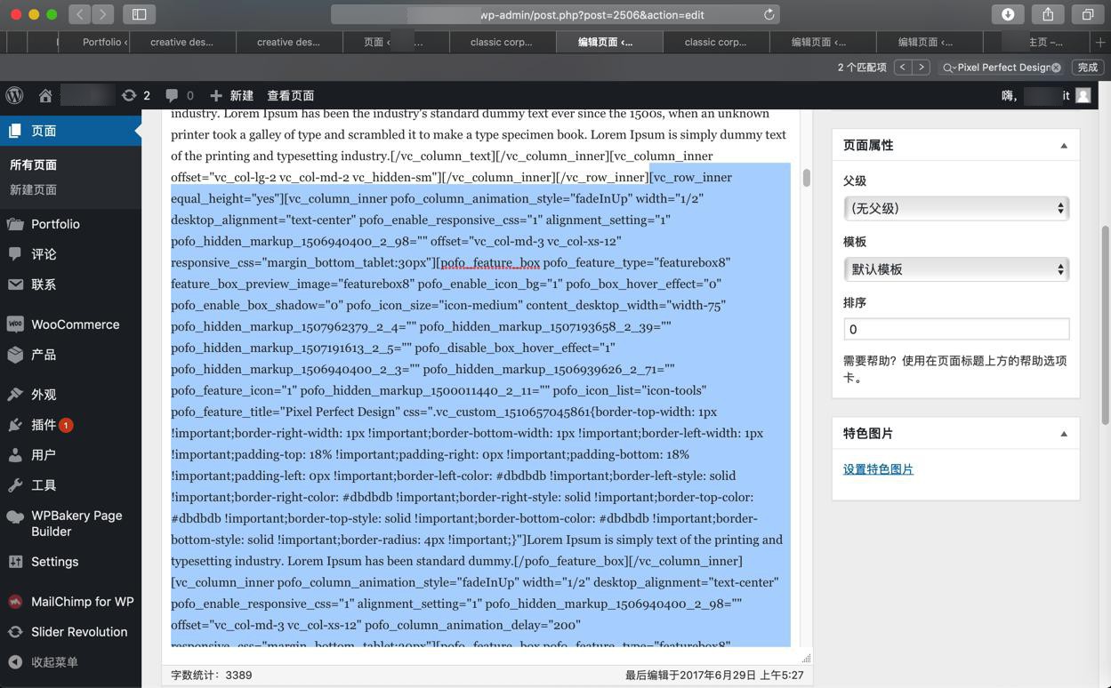Click 设置特色图片 link
Viewport: 1111px width, 688px height.
pyautogui.click(x=878, y=469)
